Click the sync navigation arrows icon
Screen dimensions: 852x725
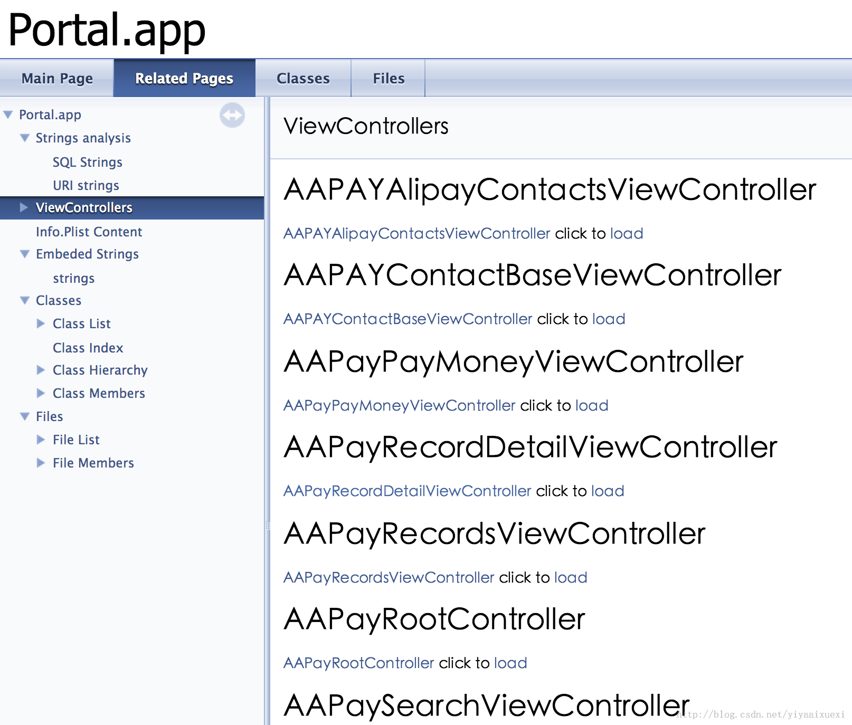point(232,115)
